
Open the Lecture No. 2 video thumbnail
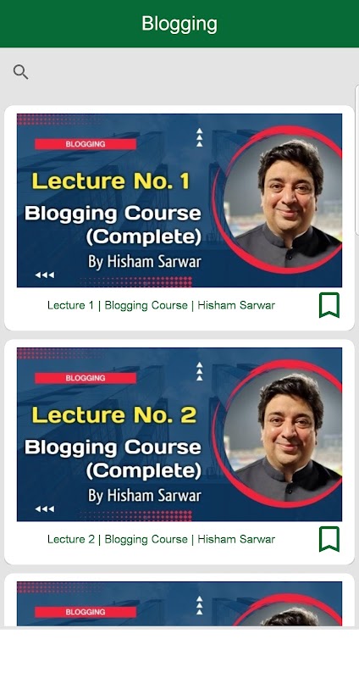tap(179, 434)
